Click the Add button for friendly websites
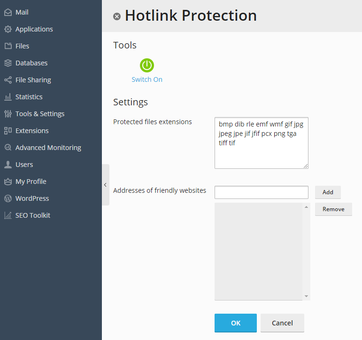 coord(328,192)
